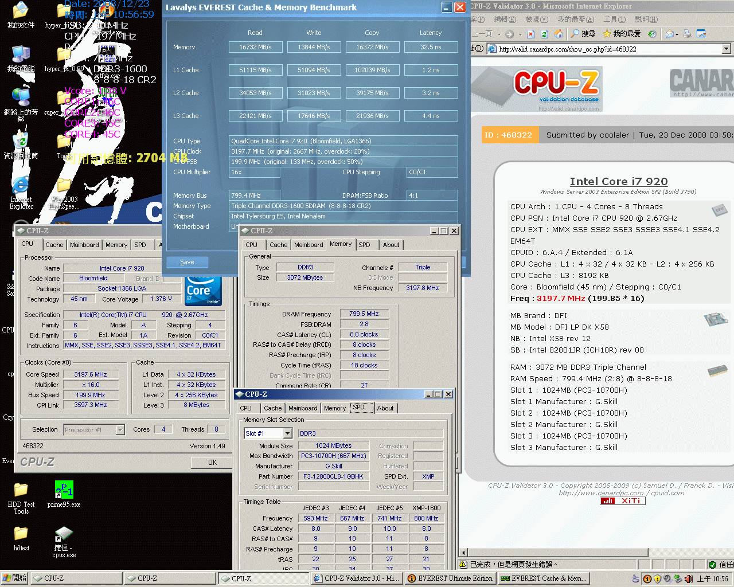Click the Edit page icon in Internet Explorer toolbar
Image resolution: width=734 pixels, height=587 pixels.
701,34
